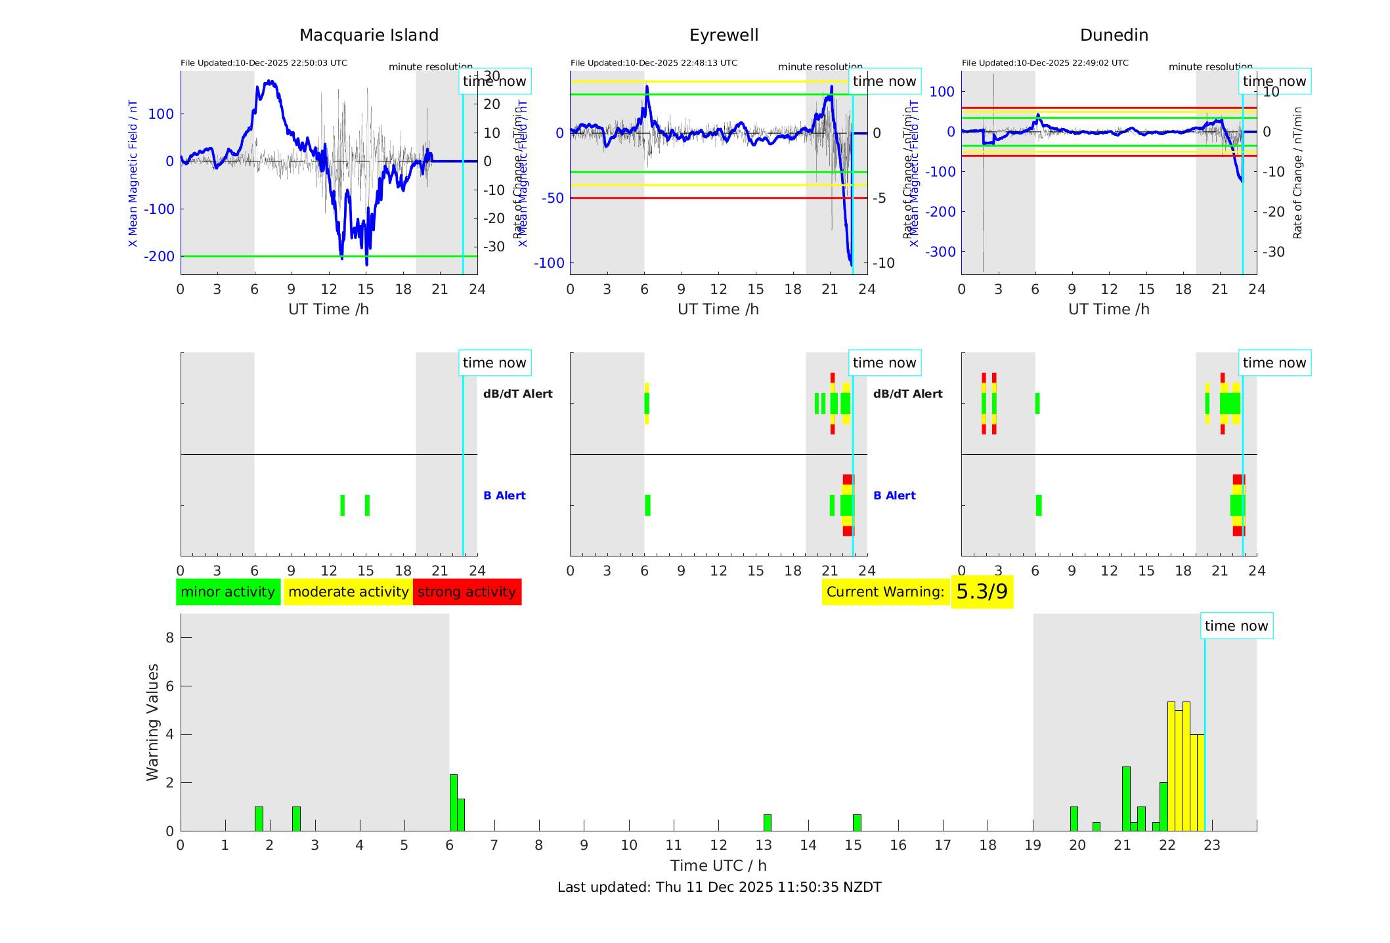
Task: Click the green warning bar at hour 13
Action: [x=767, y=822]
